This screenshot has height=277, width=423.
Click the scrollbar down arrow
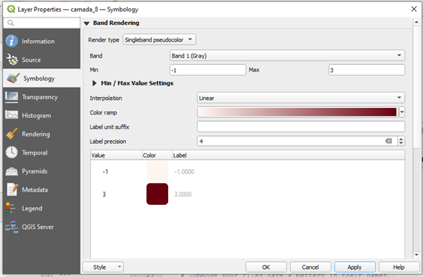coord(416,255)
